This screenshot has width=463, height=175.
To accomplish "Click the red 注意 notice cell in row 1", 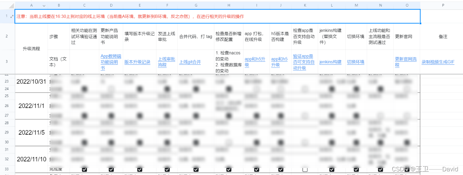I will click(x=218, y=16).
